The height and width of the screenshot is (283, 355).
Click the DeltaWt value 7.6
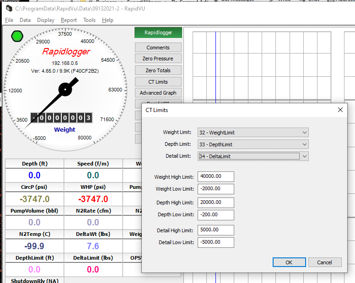pyautogui.click(x=93, y=246)
